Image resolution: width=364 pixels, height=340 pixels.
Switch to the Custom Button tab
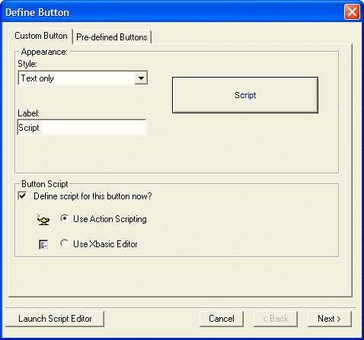pyautogui.click(x=41, y=36)
